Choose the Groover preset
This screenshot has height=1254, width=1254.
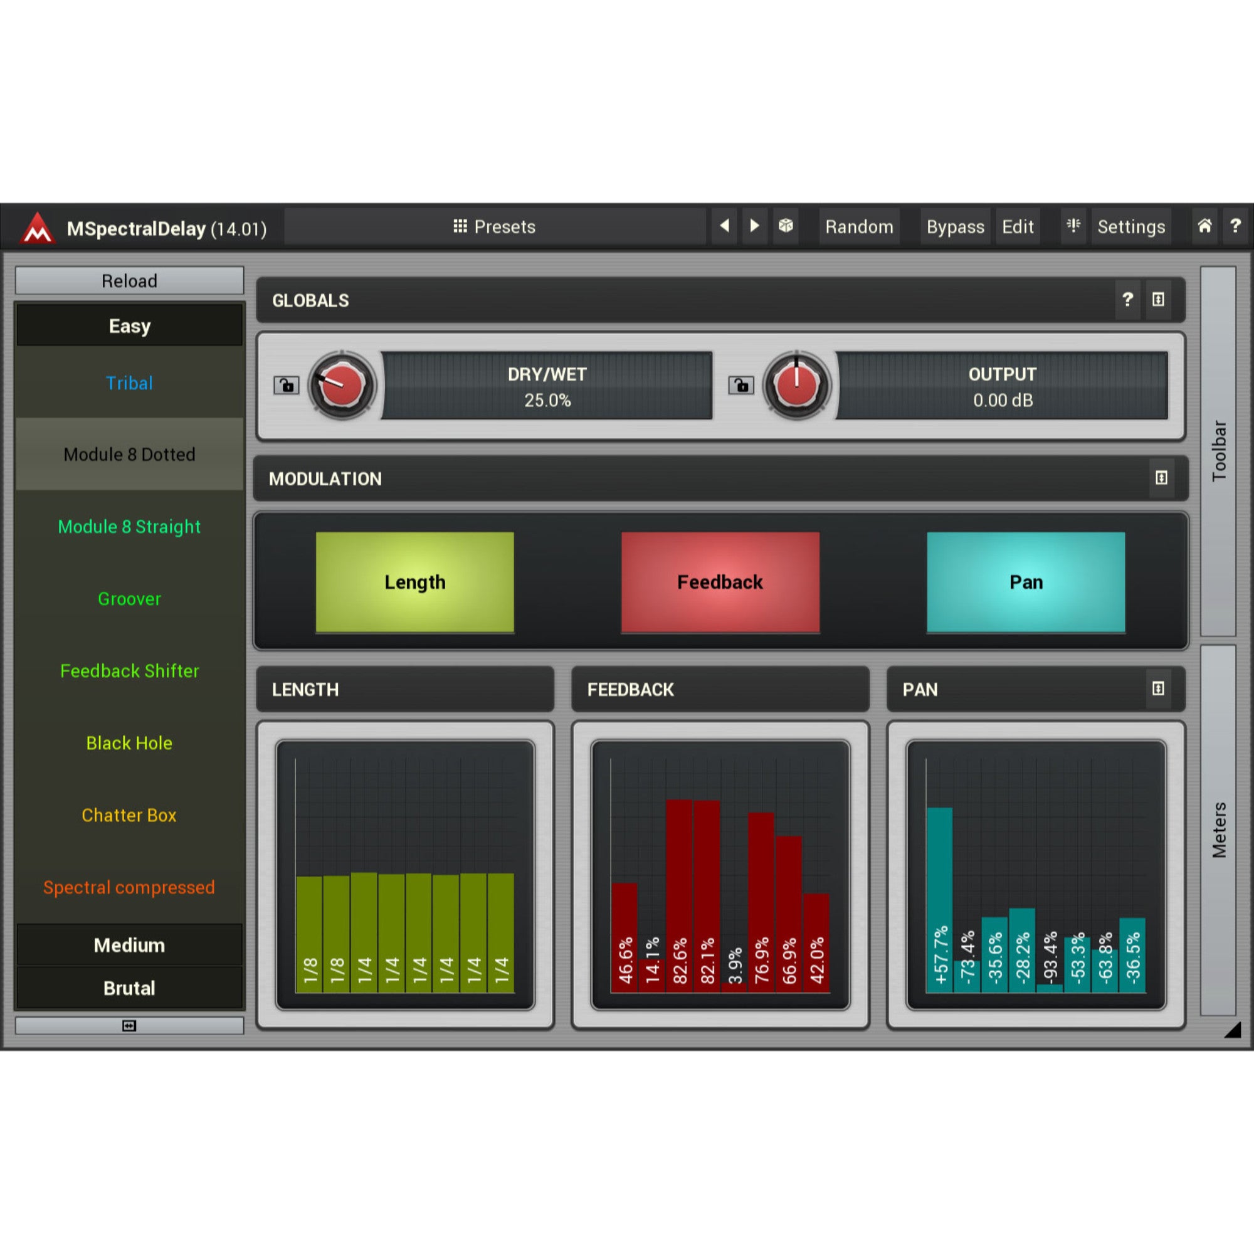coord(129,598)
